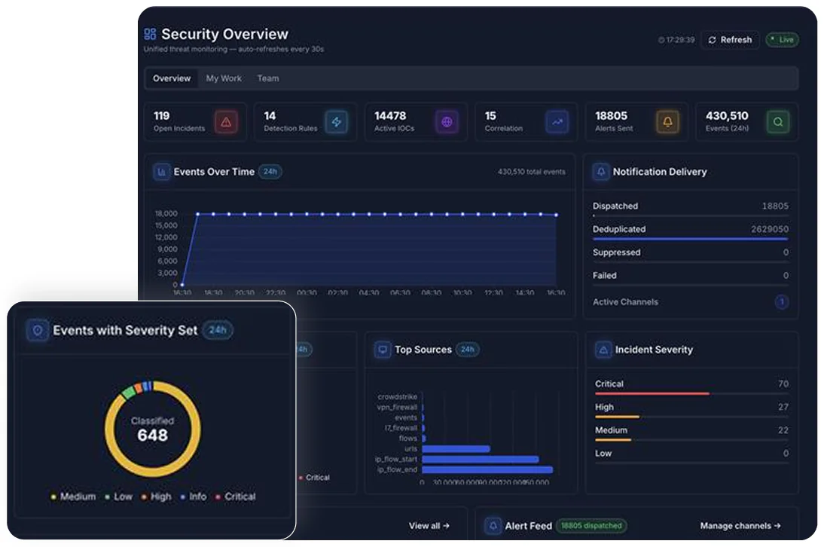Click the 17:29:39 timestamp

(676, 40)
